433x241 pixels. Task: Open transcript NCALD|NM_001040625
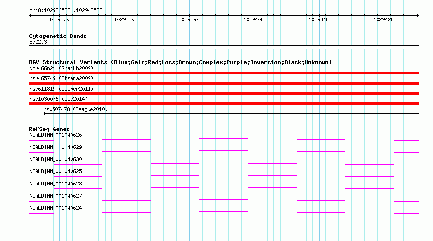click(55, 171)
